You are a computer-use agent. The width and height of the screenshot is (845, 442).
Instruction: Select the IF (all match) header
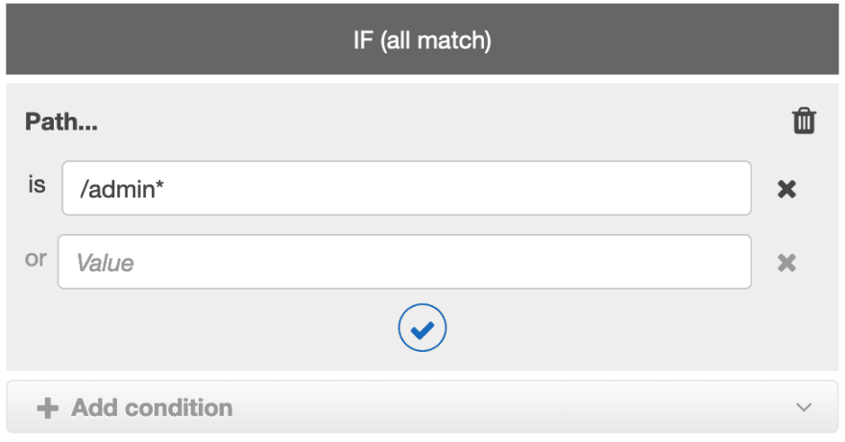point(422,38)
